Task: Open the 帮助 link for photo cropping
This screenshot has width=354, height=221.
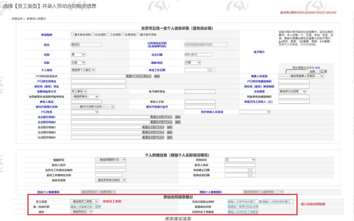Action: pos(318,68)
